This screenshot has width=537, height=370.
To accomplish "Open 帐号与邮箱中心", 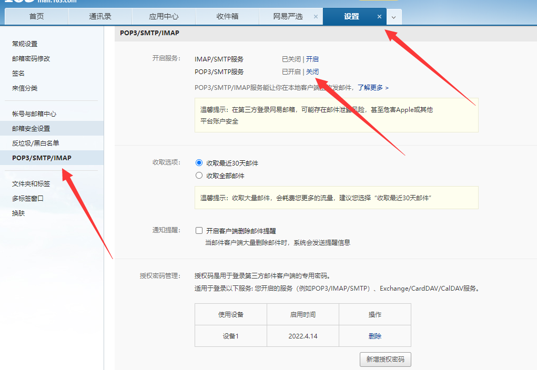I will [34, 114].
